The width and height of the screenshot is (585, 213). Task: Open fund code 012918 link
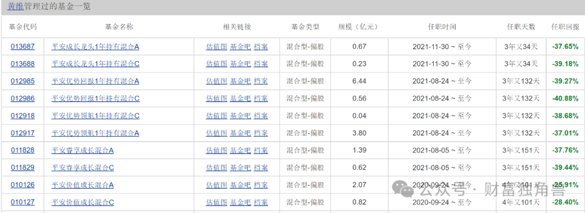pyautogui.click(x=22, y=116)
